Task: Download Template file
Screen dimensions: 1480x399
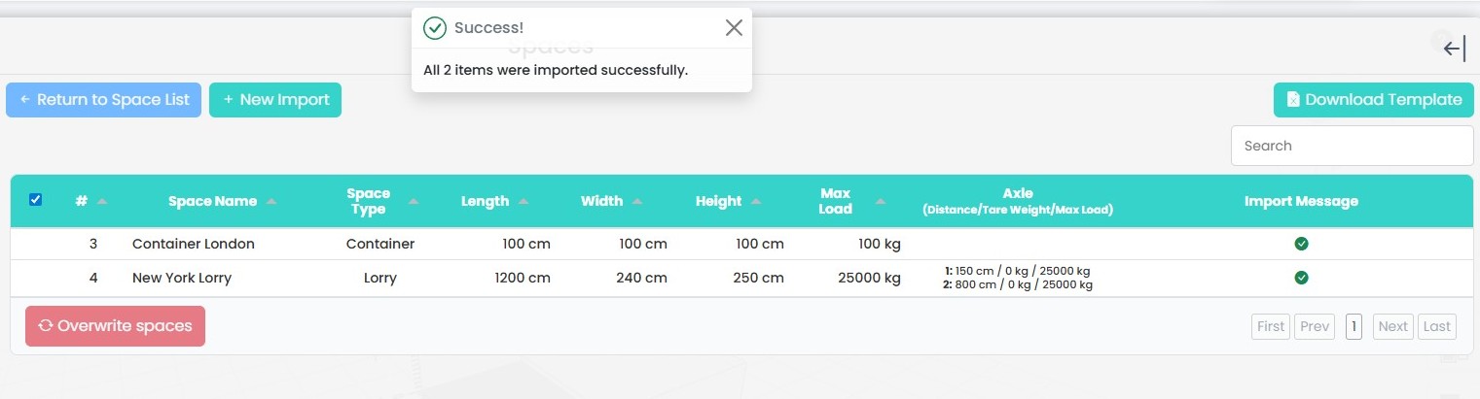Action: click(1374, 100)
